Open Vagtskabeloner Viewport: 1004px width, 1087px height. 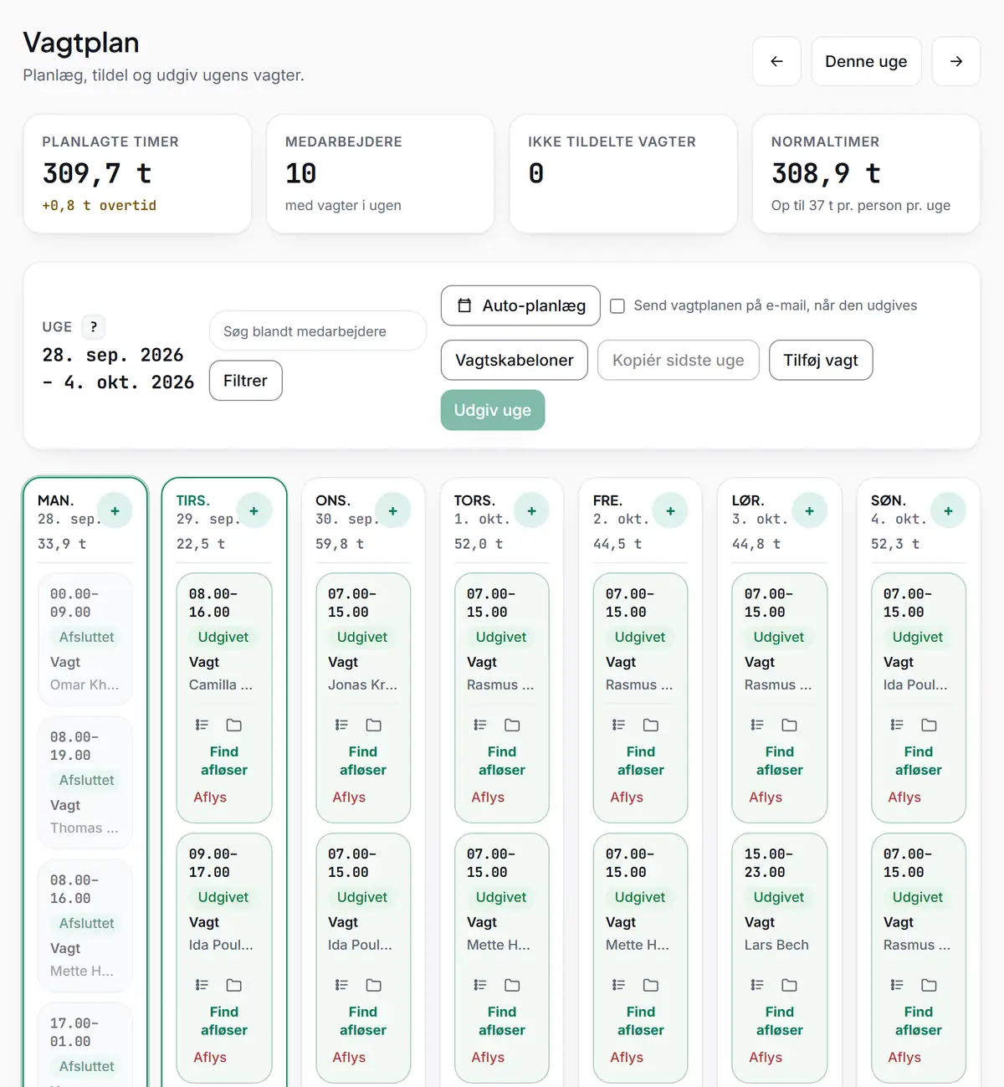pyautogui.click(x=515, y=361)
